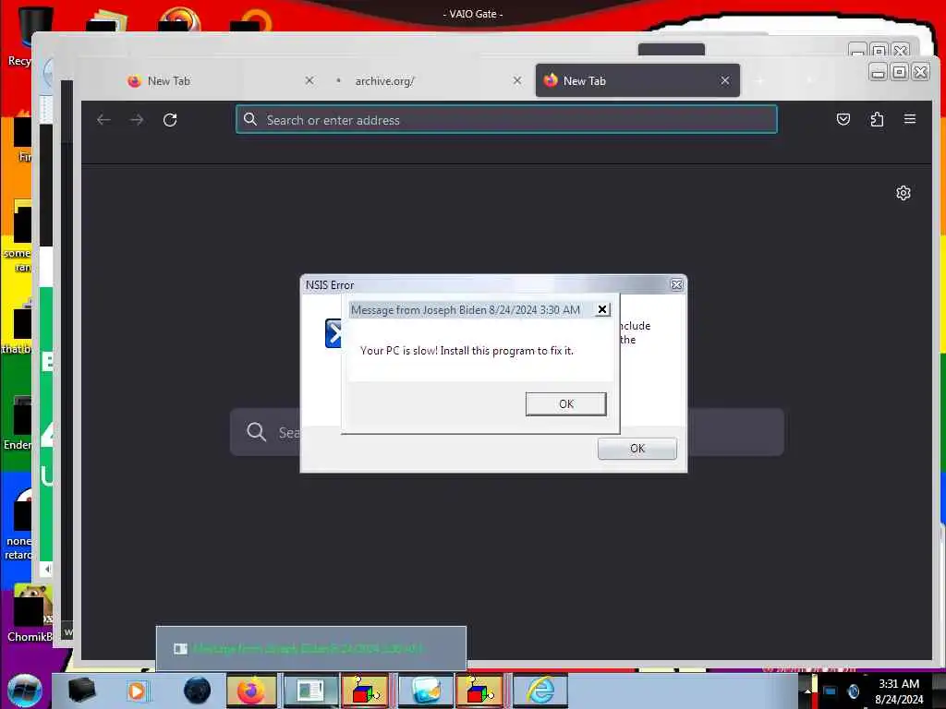This screenshot has width=946, height=709.
Task: Open Firefox extensions puzzle icon
Action: tap(877, 119)
